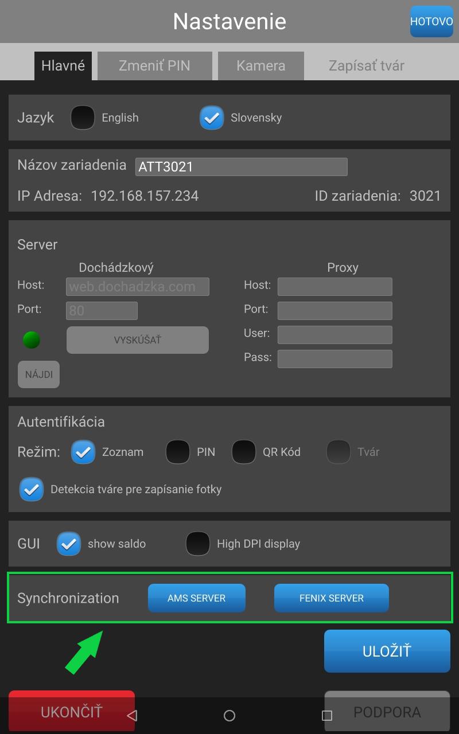Toggle the Zoznam mode checkbox

[x=83, y=452]
